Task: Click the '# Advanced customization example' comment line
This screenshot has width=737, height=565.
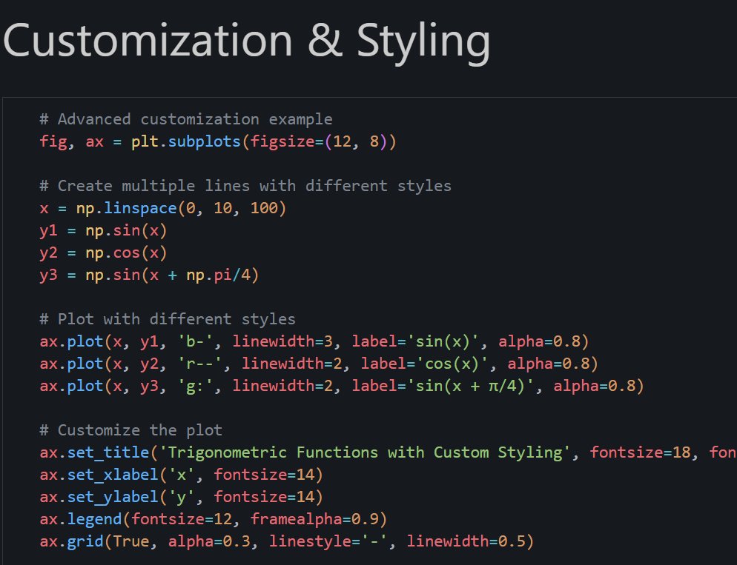Action: (186, 119)
